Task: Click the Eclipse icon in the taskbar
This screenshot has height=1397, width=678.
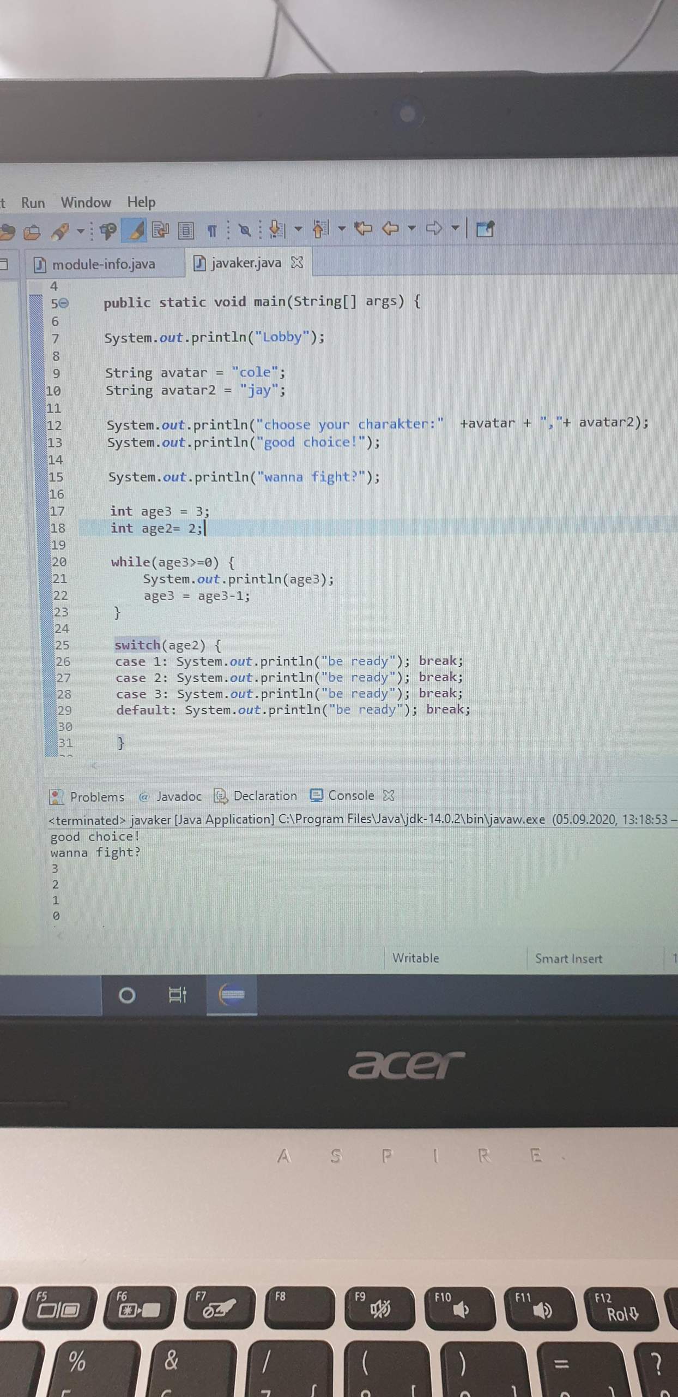Action: click(232, 995)
